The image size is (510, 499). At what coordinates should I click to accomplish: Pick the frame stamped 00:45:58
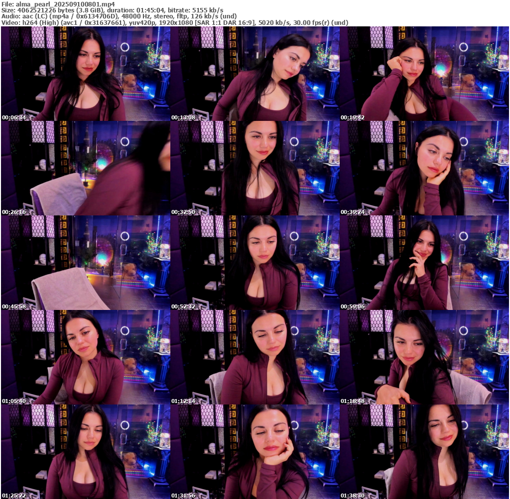pyautogui.click(x=86, y=263)
